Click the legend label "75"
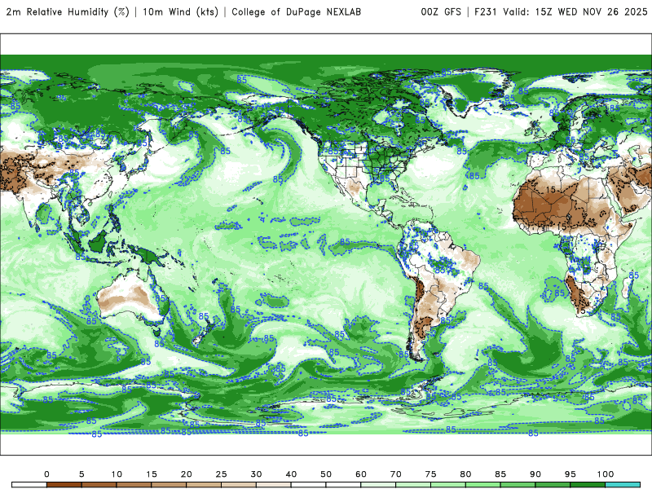652x489 pixels. coord(431,474)
